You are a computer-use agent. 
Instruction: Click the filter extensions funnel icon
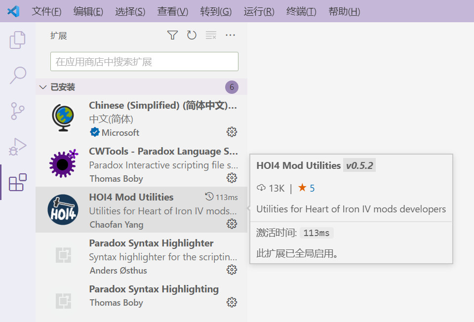[x=172, y=35]
